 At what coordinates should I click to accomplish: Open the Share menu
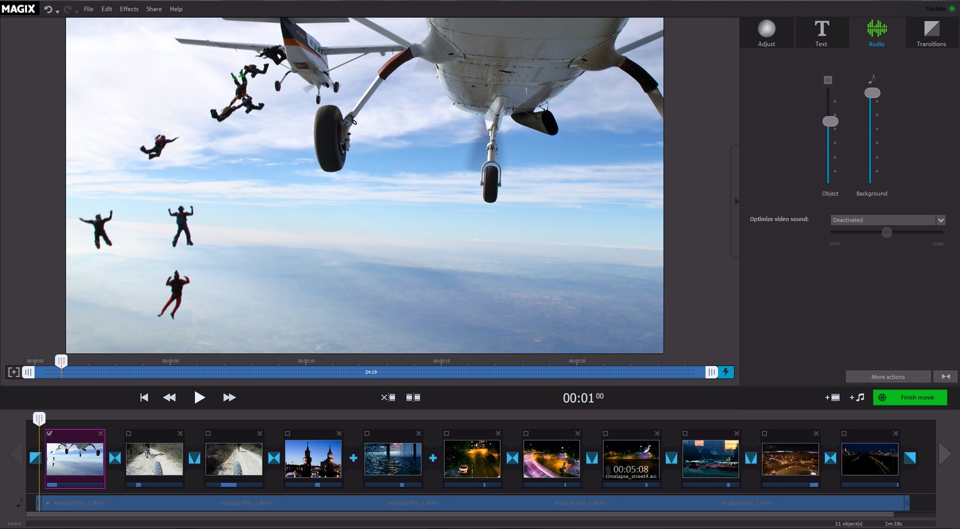(x=154, y=9)
